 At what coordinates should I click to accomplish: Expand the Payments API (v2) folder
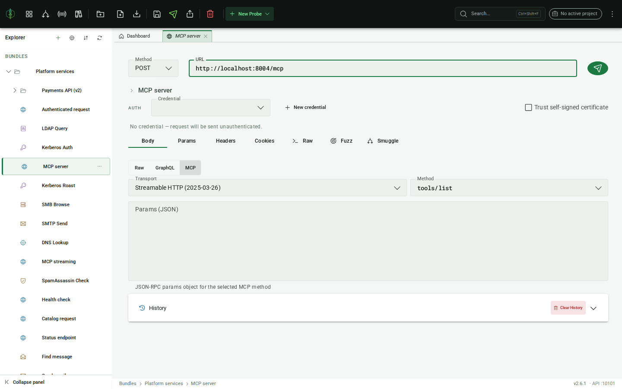coord(15,90)
